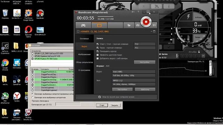Check GPU#1 GeForce GTX 650 device
Image resolution: width=223 pixels, height=125 pixels.
32,53
